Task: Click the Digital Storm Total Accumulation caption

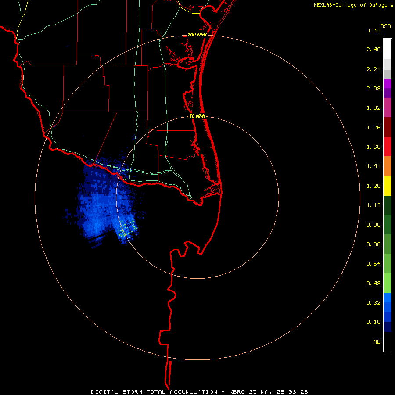Action: (x=199, y=392)
